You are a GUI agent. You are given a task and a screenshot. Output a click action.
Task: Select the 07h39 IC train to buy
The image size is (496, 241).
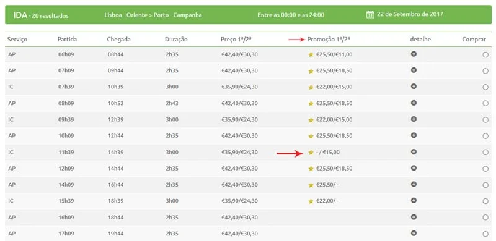[485, 87]
